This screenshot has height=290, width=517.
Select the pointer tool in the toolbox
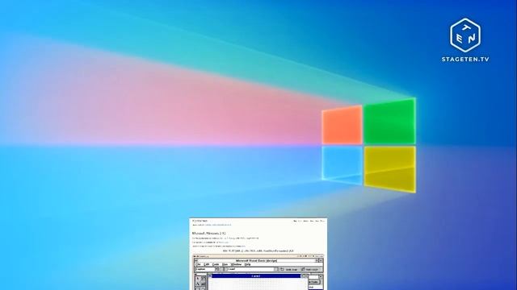(198, 278)
